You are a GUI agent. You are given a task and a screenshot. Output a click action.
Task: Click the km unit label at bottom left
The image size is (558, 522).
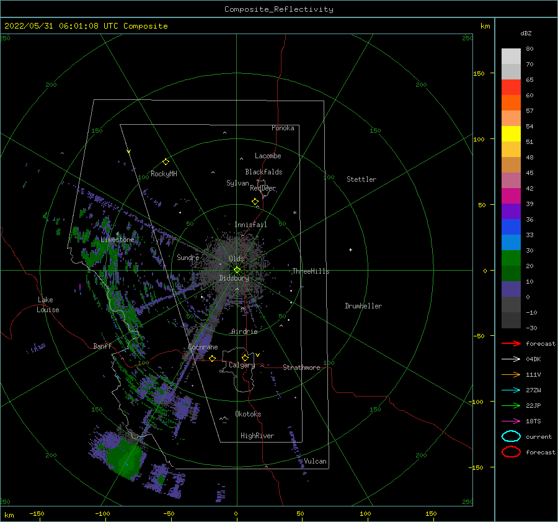pyautogui.click(x=9, y=515)
